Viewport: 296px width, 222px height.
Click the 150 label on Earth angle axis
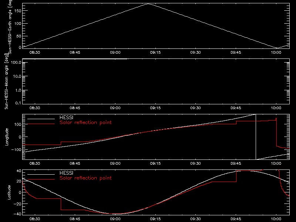pos(17,11)
